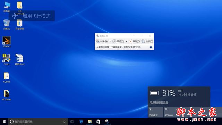This screenshot has width=222, height=125.
Task: Open 电源和睡眠设置 link
Action: pyautogui.click(x=159, y=103)
